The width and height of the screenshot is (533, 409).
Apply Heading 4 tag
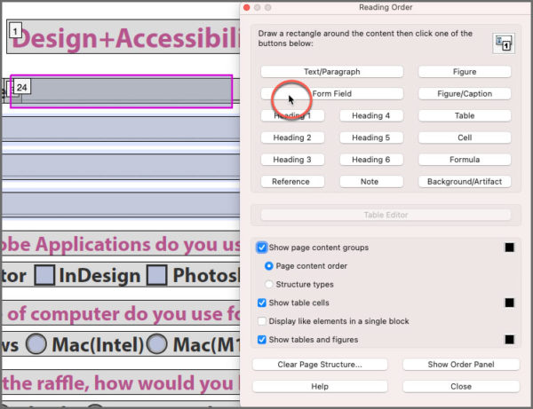tap(371, 115)
